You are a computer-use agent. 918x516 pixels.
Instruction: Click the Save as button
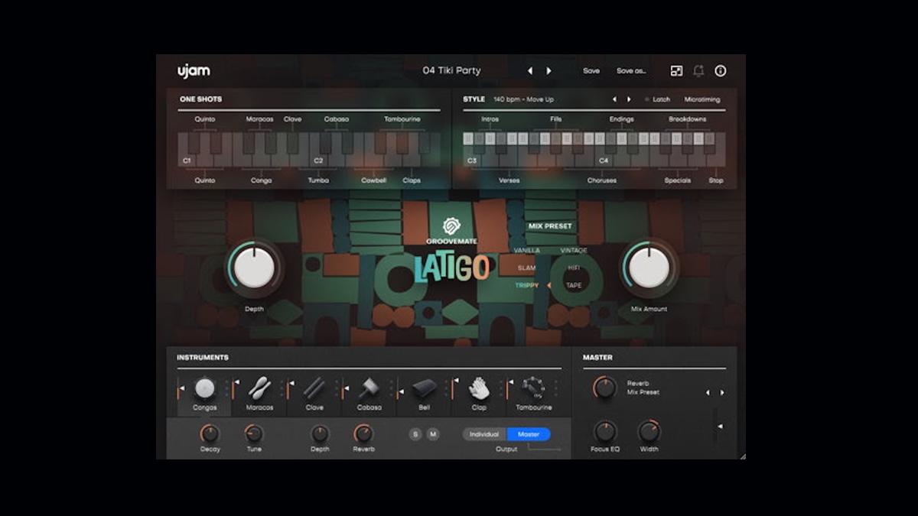pos(631,70)
